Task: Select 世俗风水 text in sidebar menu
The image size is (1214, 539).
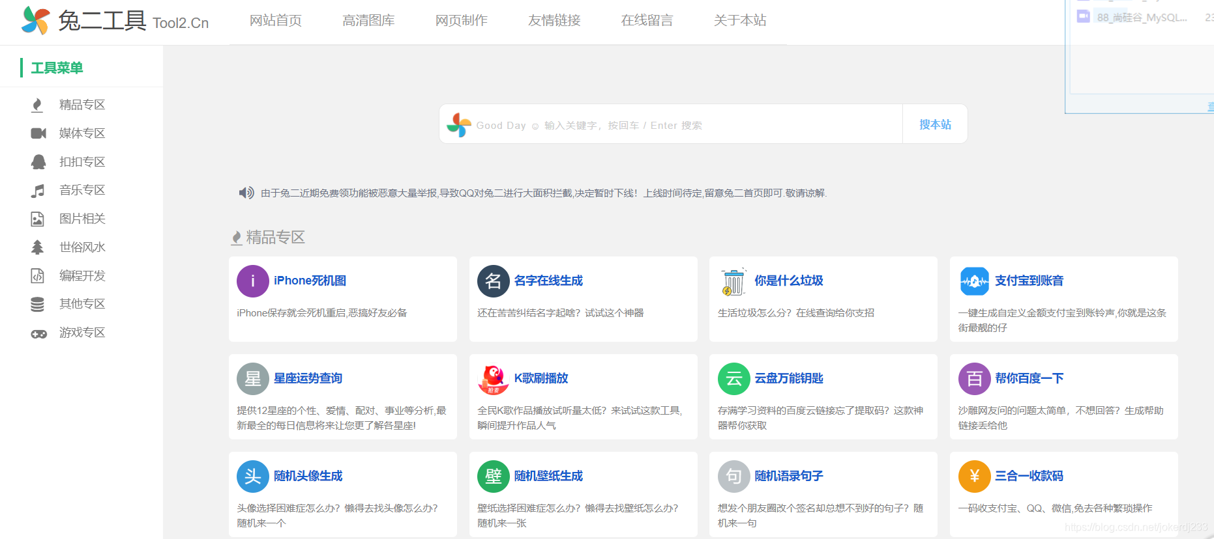Action: [x=82, y=247]
